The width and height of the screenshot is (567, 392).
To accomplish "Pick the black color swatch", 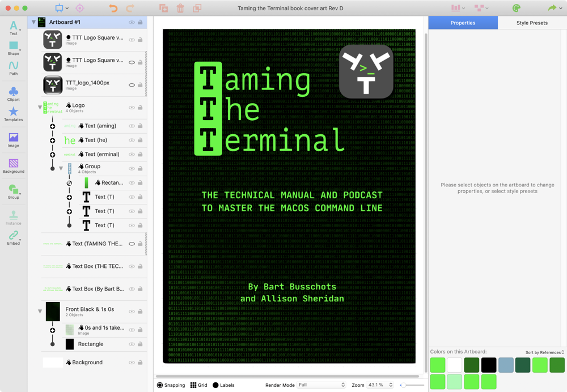I will (x=489, y=365).
